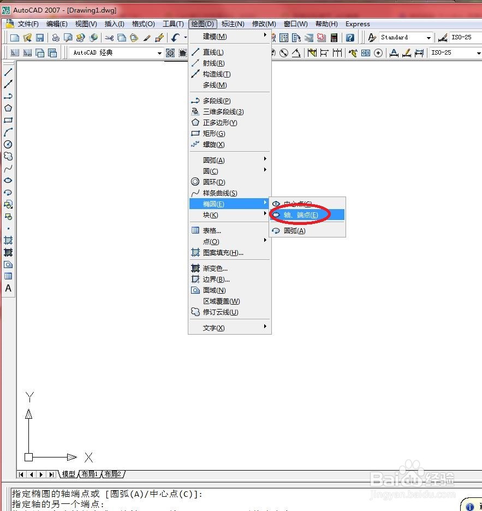The width and height of the screenshot is (482, 511).
Task: Select the Rectangle tool in left toolbar
Action: click(8, 120)
